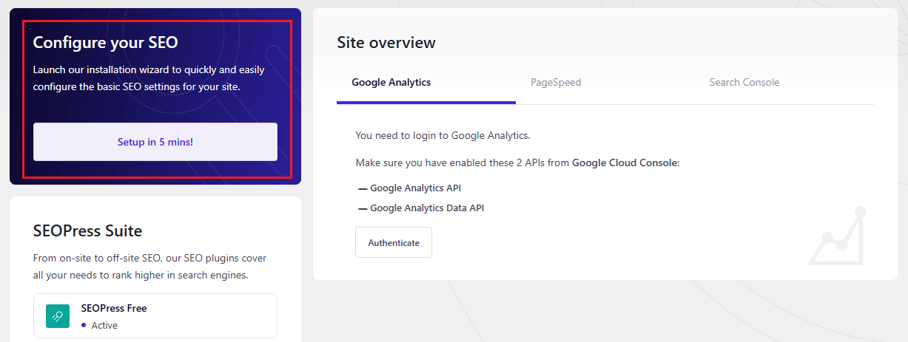Click the "Google Analytics API" list item
The image size is (908, 342).
click(x=415, y=188)
